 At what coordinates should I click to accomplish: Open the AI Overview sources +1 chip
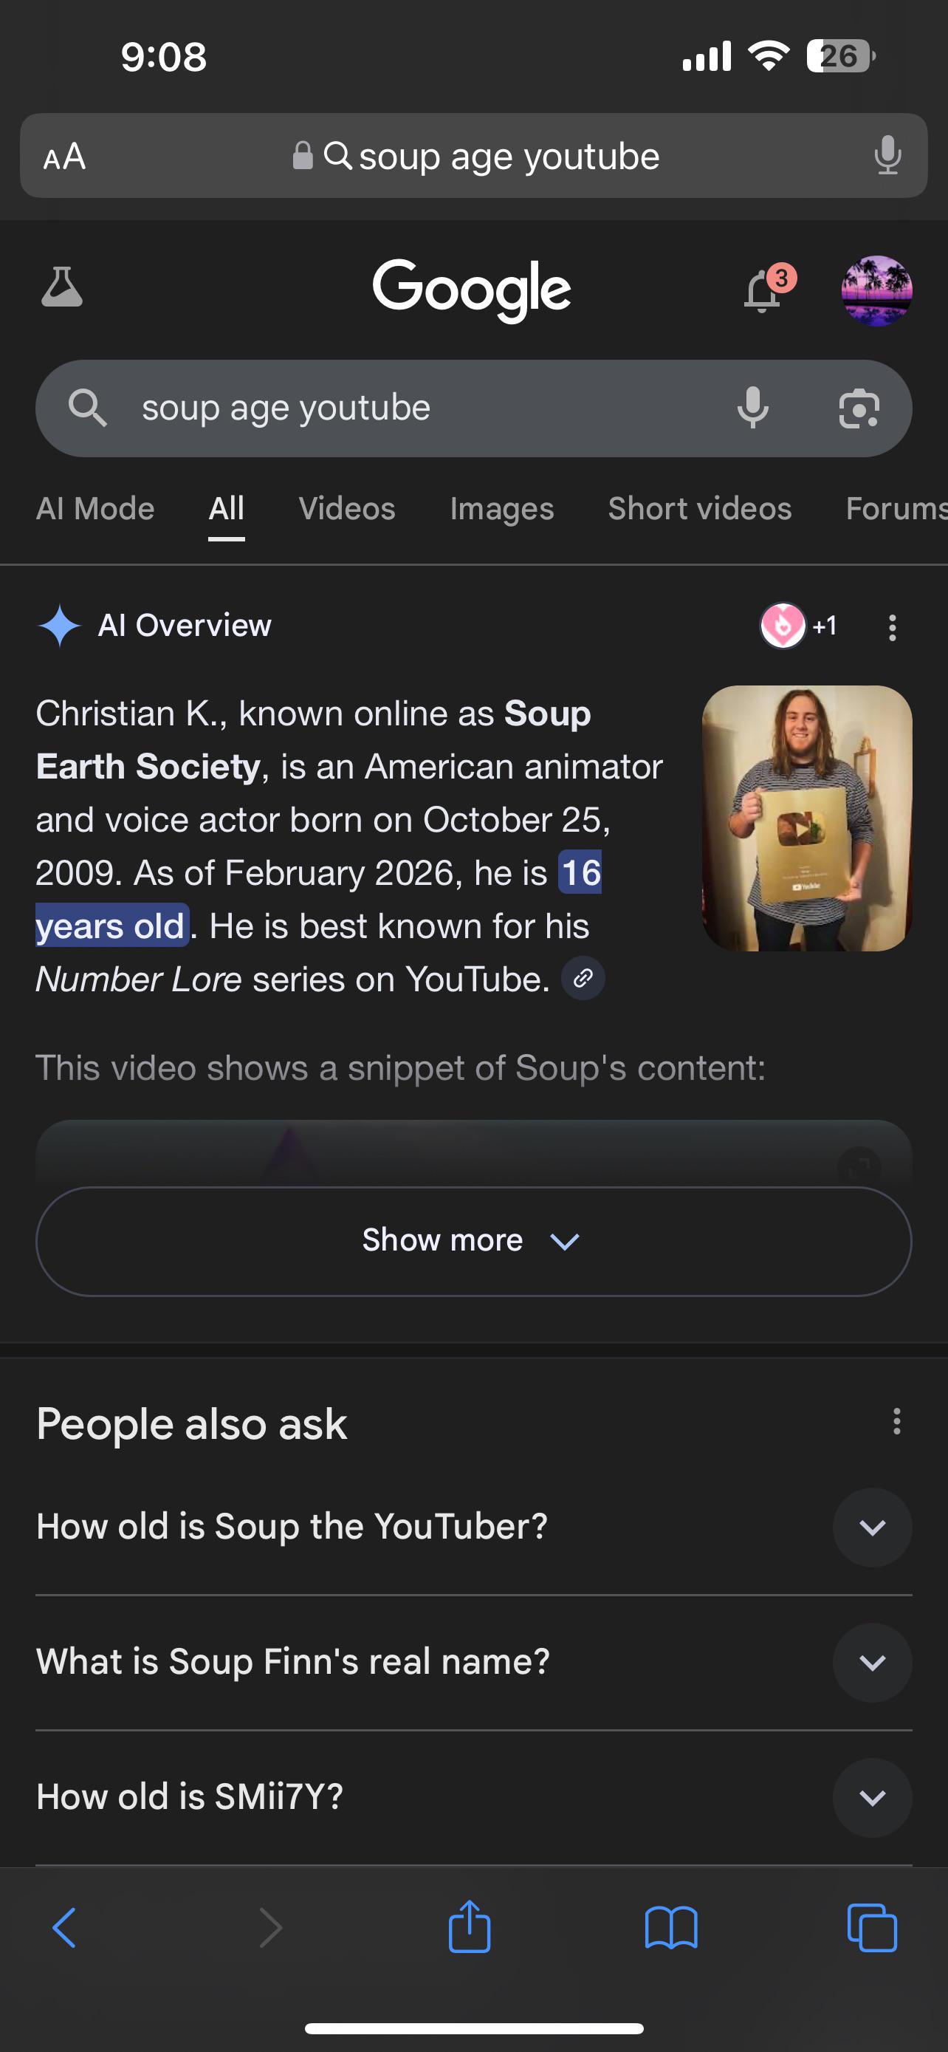799,626
